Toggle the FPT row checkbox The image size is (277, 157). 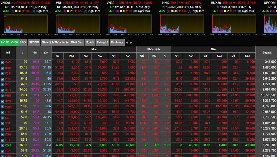2,140
